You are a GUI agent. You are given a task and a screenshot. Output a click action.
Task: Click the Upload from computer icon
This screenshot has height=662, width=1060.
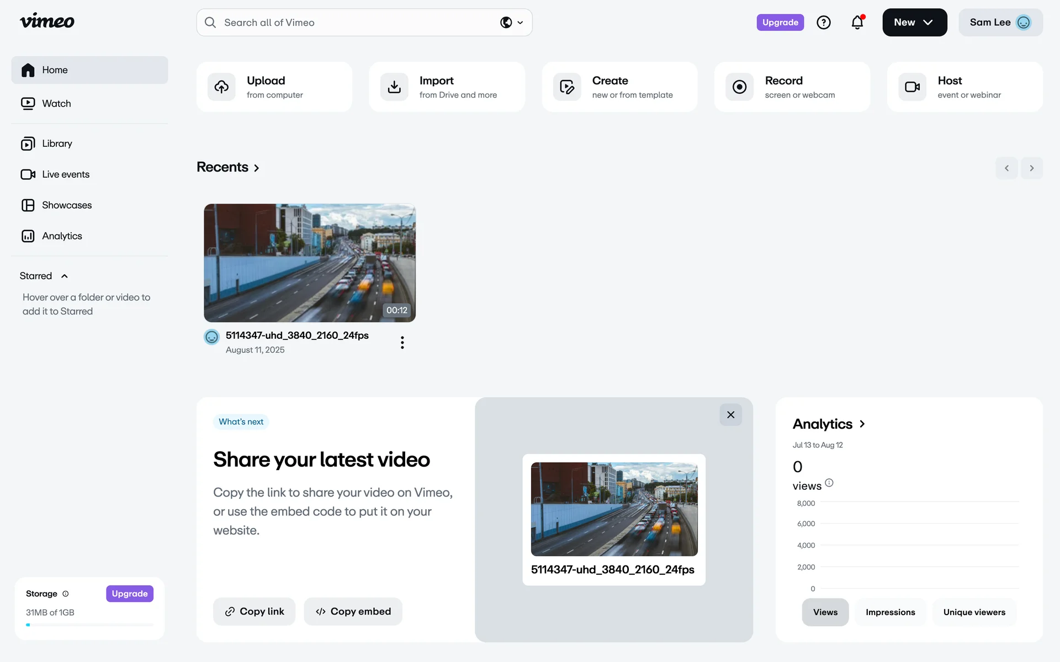(221, 87)
